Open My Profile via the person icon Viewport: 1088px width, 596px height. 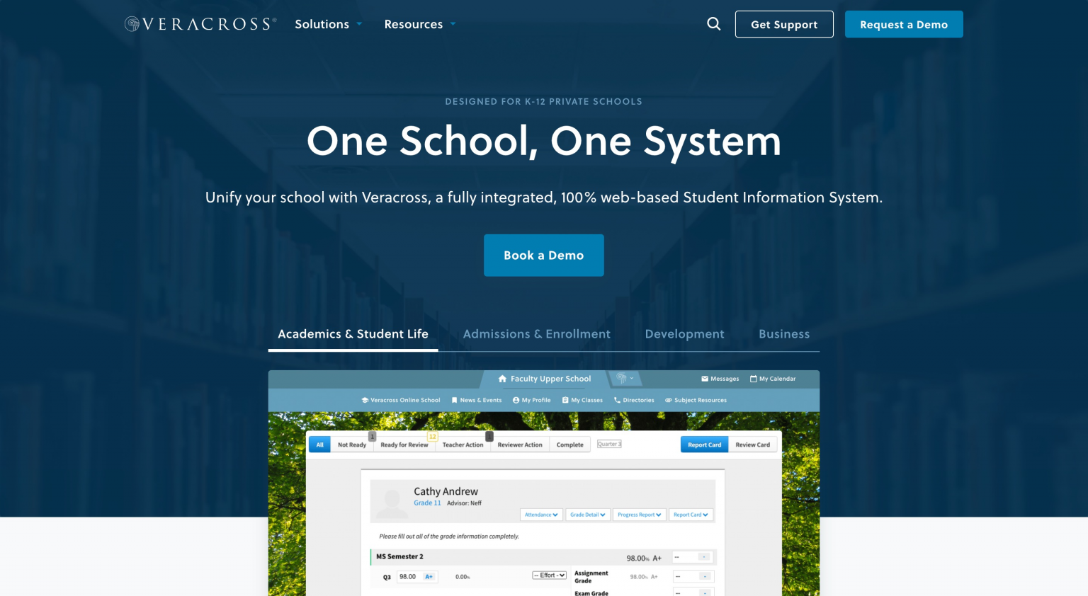click(x=514, y=400)
